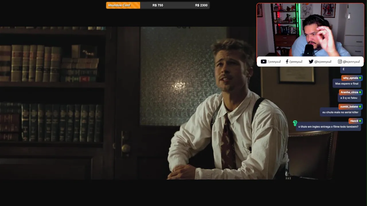367x206 pixels.
Task: Click the streamer webcam feed
Action: [x=310, y=30]
